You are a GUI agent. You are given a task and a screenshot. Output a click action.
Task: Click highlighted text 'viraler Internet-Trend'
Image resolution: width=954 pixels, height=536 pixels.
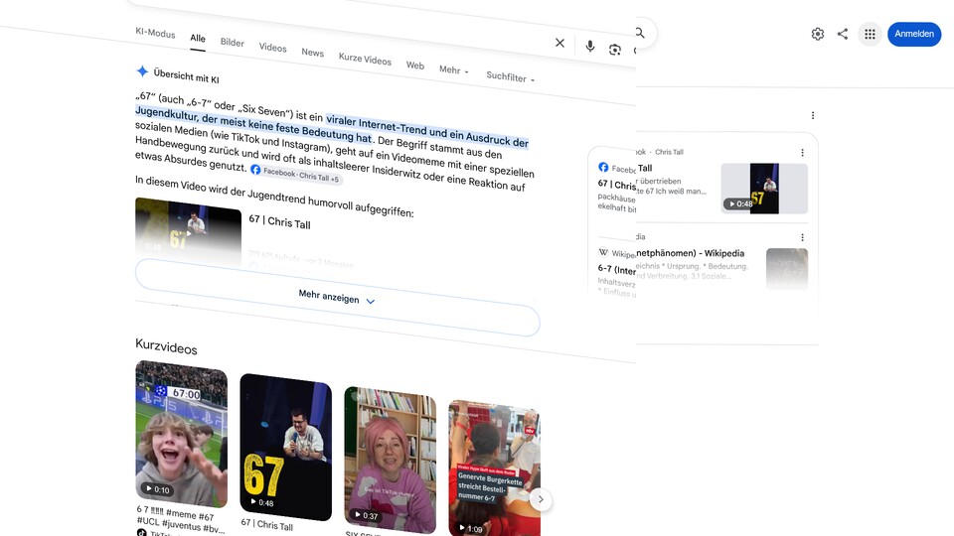point(378,124)
